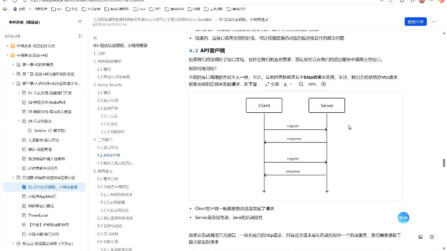Click the knowledge base catalog list icon
Viewport: 447px width, 251px height.
click(x=80, y=36)
